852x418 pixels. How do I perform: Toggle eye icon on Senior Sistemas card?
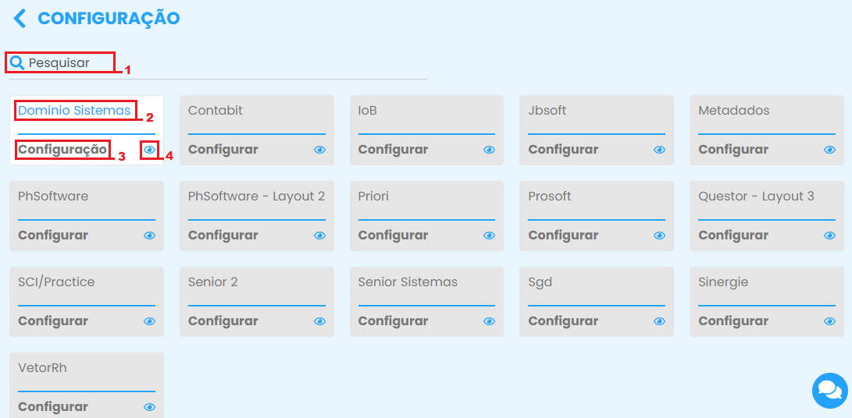489,321
